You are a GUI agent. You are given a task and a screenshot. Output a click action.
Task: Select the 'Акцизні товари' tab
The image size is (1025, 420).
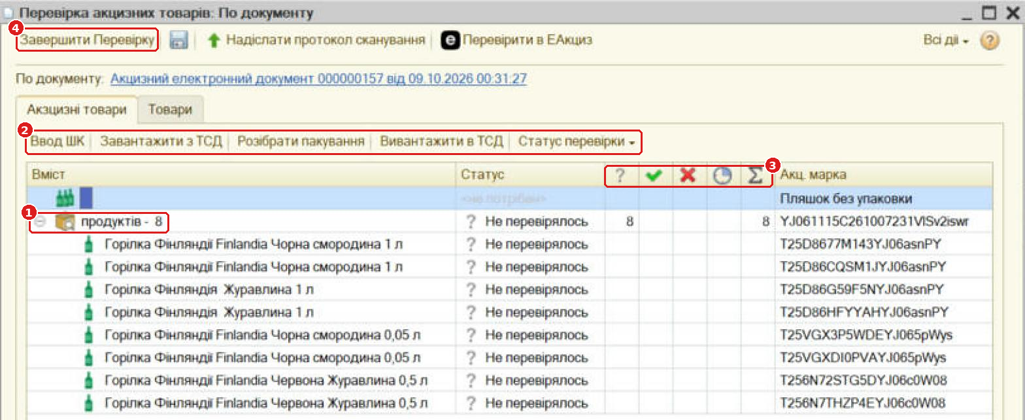tap(77, 109)
